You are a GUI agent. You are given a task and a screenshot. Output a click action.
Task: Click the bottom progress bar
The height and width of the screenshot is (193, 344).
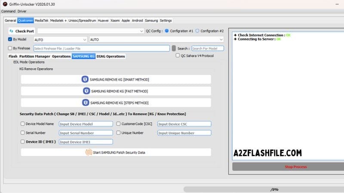click(x=264, y=189)
